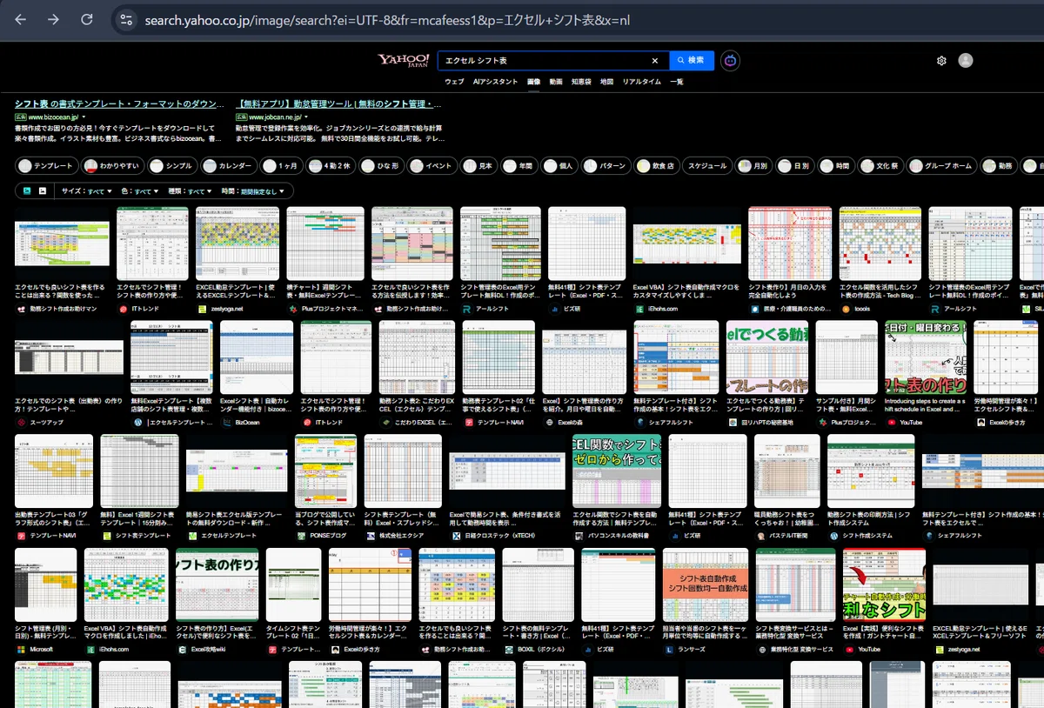Switch to the 知恵袋 tab
This screenshot has height=708, width=1044.
tap(581, 82)
